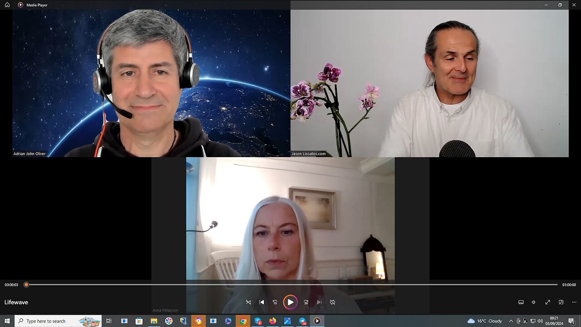This screenshot has height=327, width=581.
Task: Click Adrian John Oliver video tile
Action: coord(151,83)
